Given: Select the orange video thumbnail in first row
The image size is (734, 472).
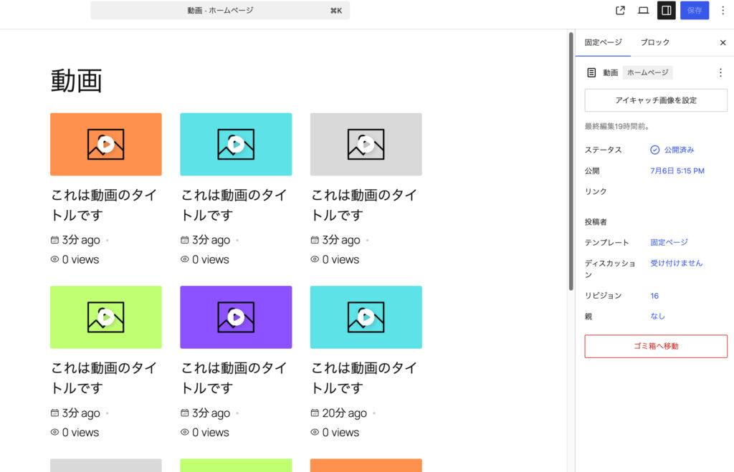Looking at the screenshot, I should click(x=106, y=144).
